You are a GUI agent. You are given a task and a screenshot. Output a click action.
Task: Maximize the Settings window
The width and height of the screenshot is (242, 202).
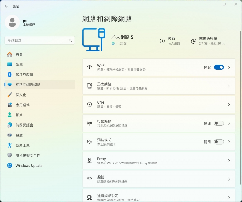click(224, 4)
